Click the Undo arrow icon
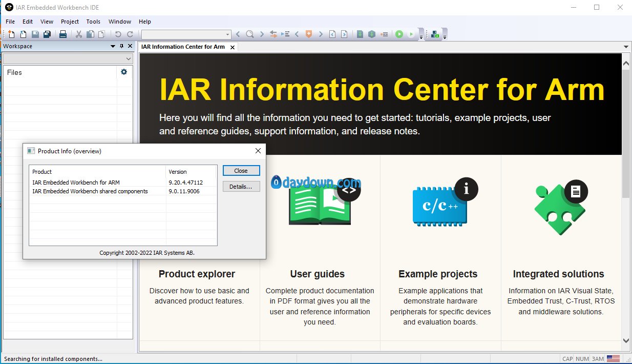The height and width of the screenshot is (364, 632). pyautogui.click(x=118, y=34)
